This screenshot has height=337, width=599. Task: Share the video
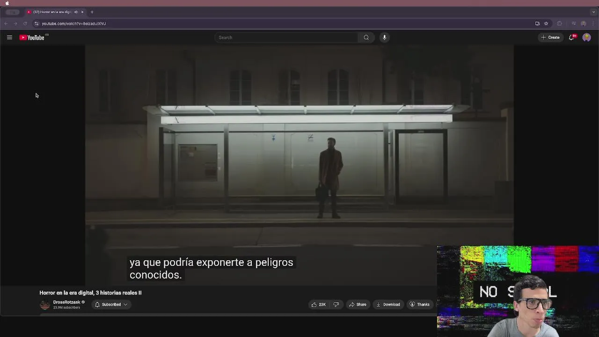[358, 304]
